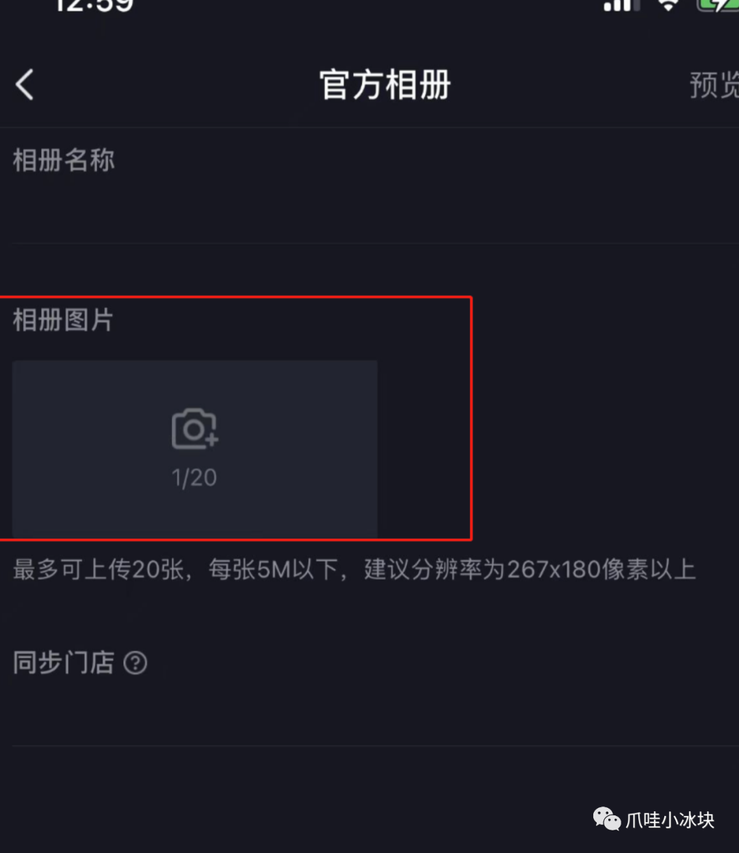Viewport: 739px width, 853px height.
Task: Tap the WeChat logo watermark
Action: [x=606, y=819]
